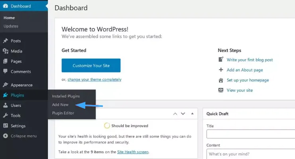Click the Customize Your Site button
The image size is (295, 159).
91,65
